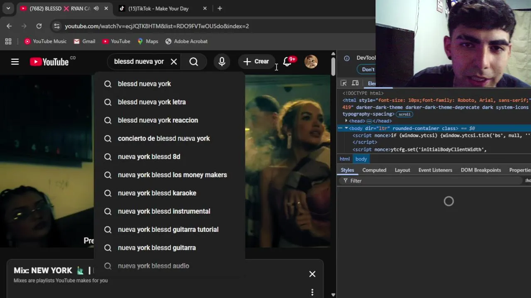The height and width of the screenshot is (298, 531).
Task: Select suggestion 'concierto de blessd nueva york'
Action: 170,138
